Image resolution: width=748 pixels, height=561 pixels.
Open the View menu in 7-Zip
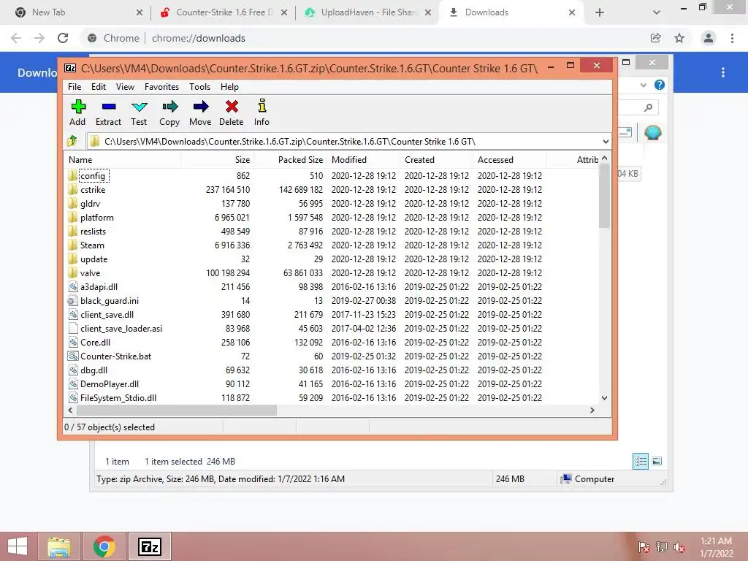125,87
